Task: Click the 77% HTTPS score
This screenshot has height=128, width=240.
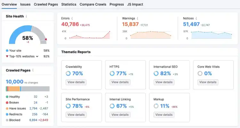Action: tap(121, 73)
